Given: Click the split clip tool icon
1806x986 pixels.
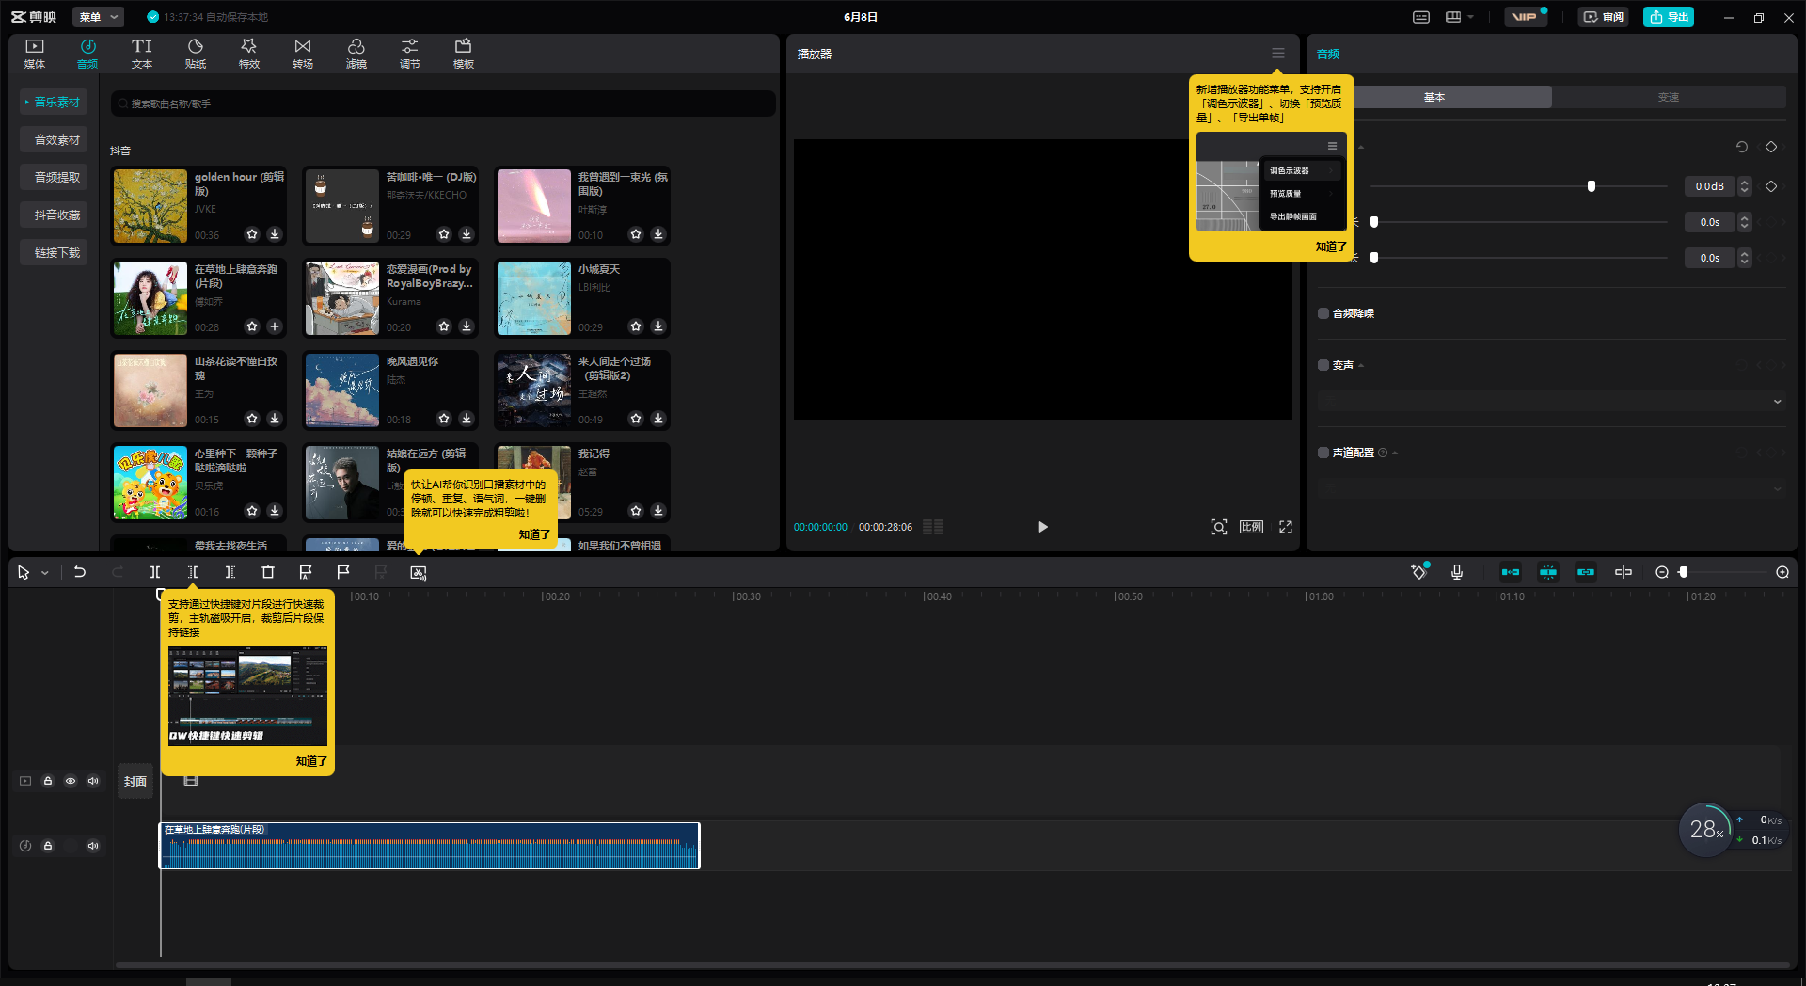Looking at the screenshot, I should (x=155, y=572).
